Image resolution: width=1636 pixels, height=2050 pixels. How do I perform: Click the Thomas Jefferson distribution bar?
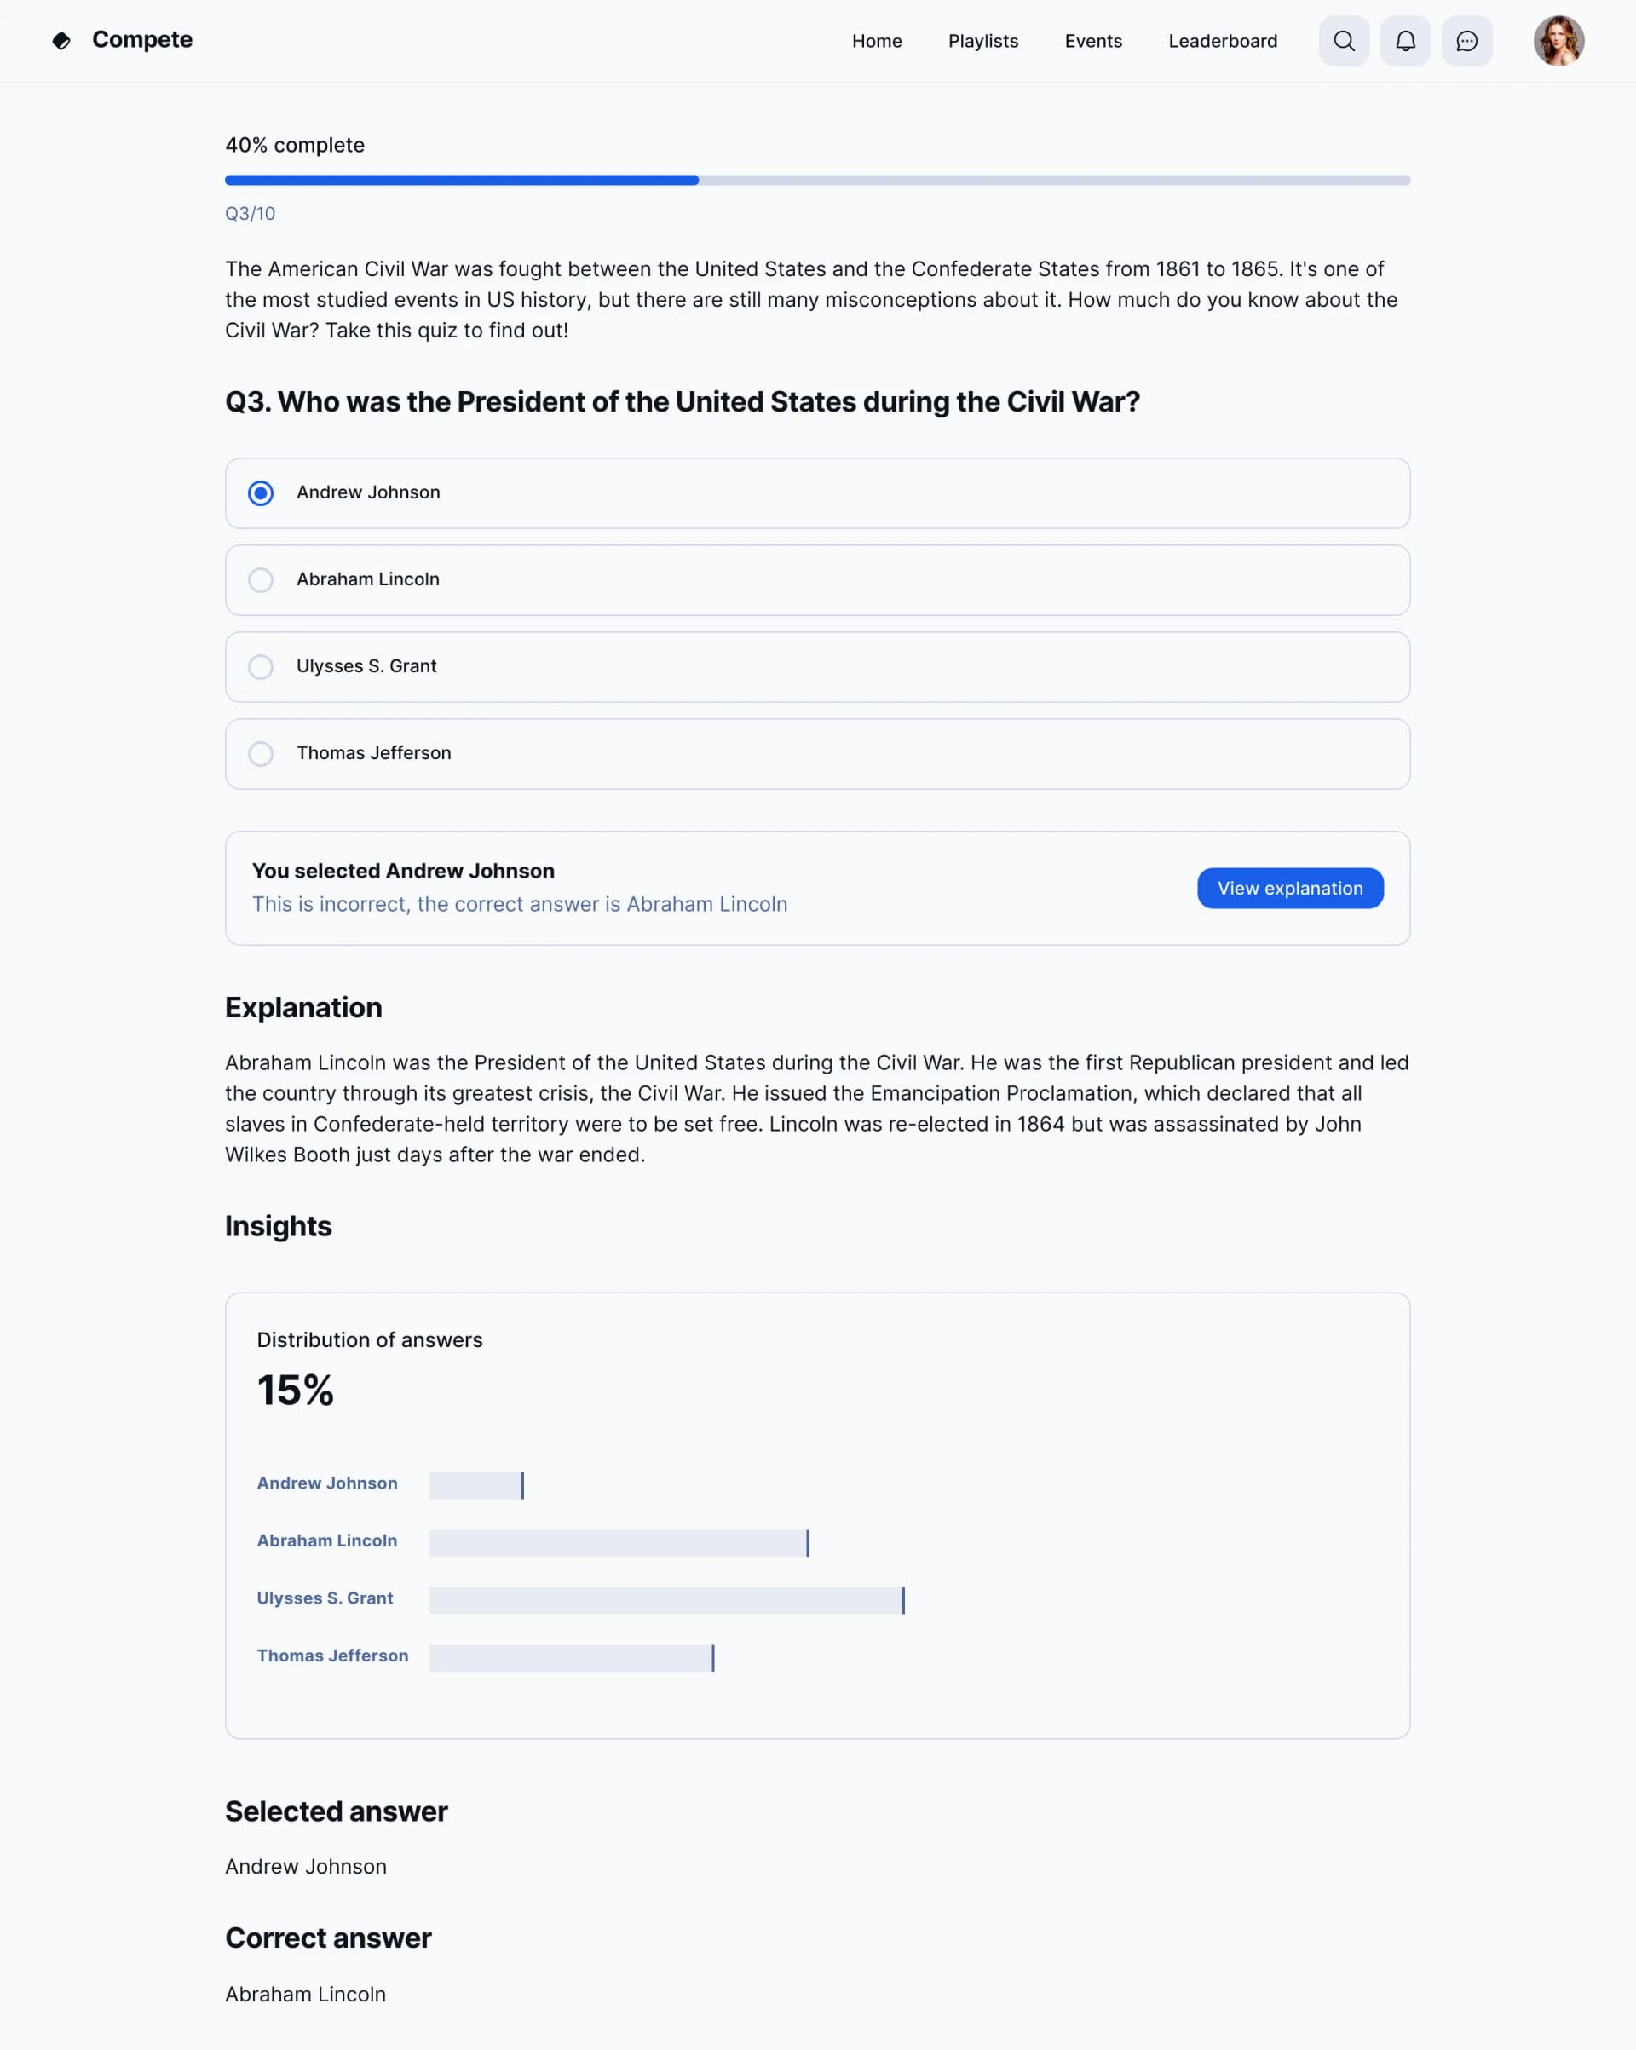coord(571,1658)
